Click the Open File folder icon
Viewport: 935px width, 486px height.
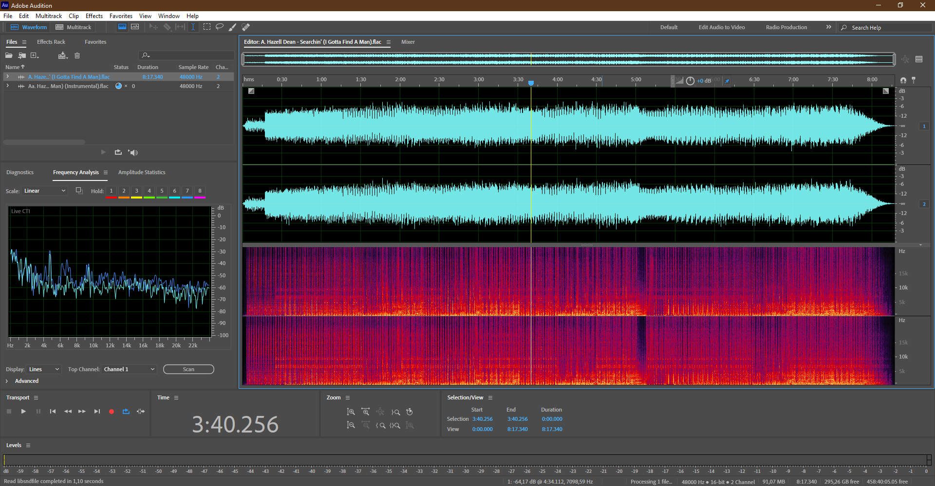(9, 55)
